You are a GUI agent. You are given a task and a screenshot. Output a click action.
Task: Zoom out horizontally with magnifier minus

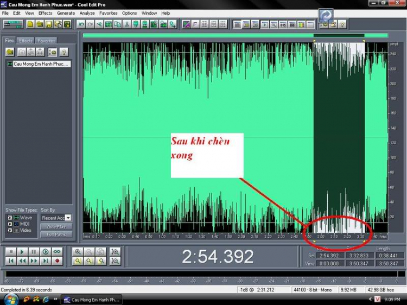[89, 251]
